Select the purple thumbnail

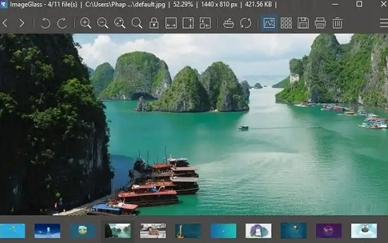[328, 231]
